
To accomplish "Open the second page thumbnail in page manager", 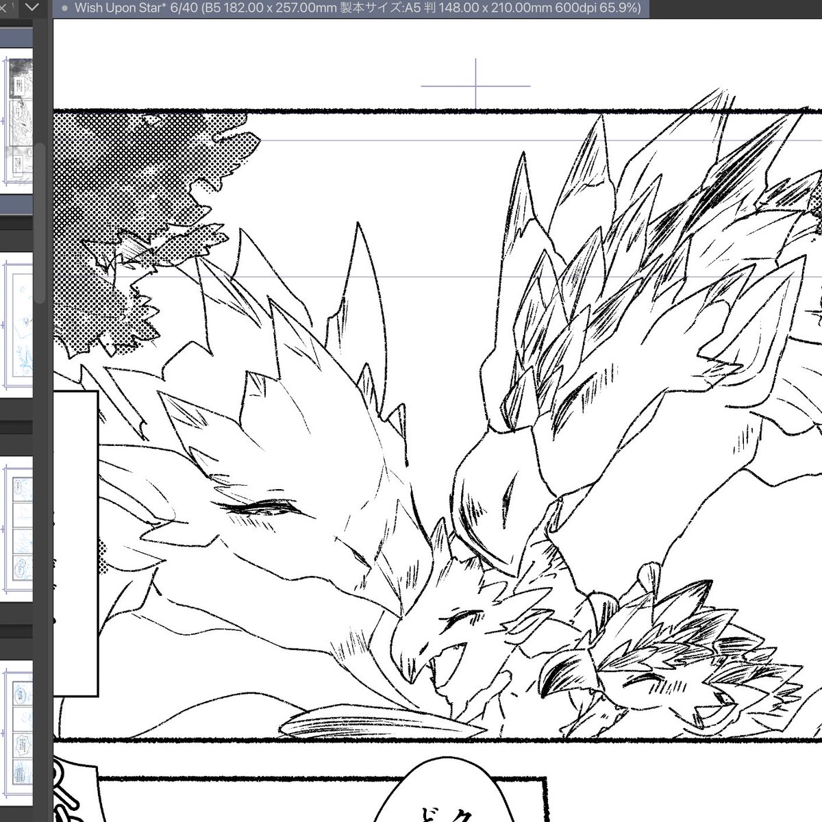I will 16,324.
